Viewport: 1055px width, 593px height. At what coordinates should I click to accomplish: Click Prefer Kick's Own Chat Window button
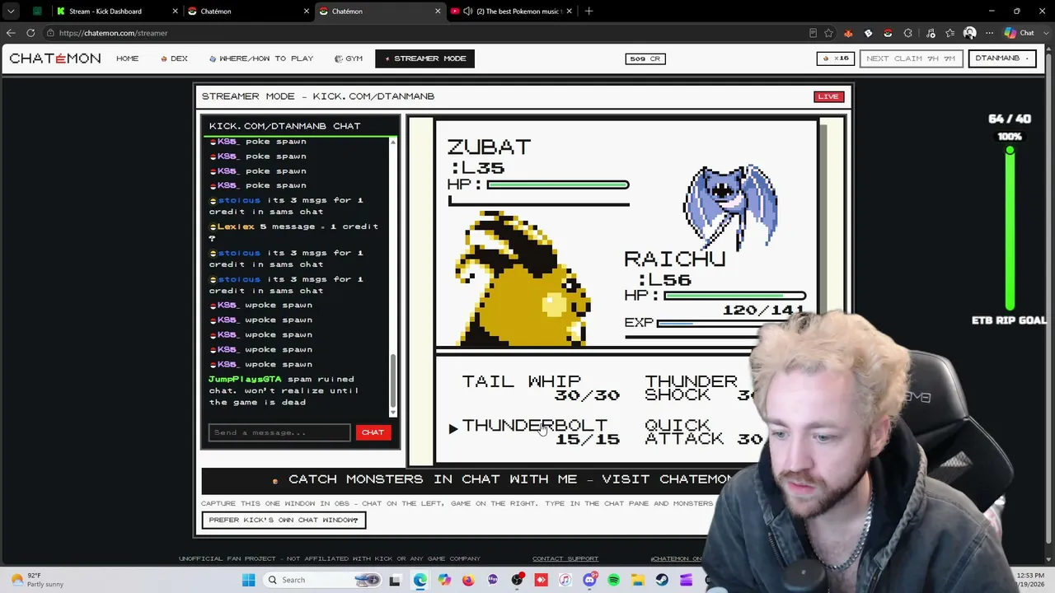(284, 520)
